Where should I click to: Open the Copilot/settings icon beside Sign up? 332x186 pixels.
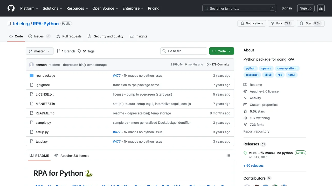click(321, 8)
